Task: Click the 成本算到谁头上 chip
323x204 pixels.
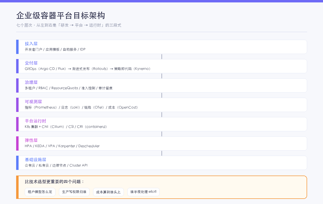Action: coord(108,192)
